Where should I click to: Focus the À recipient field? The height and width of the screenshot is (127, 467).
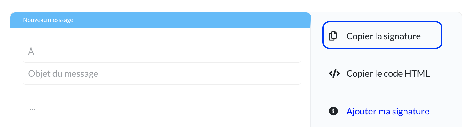tap(162, 52)
